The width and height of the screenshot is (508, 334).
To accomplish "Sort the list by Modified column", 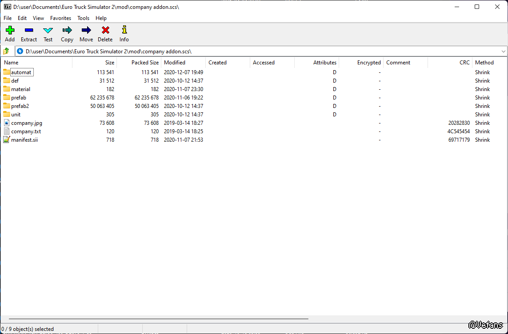I will pyautogui.click(x=175, y=63).
